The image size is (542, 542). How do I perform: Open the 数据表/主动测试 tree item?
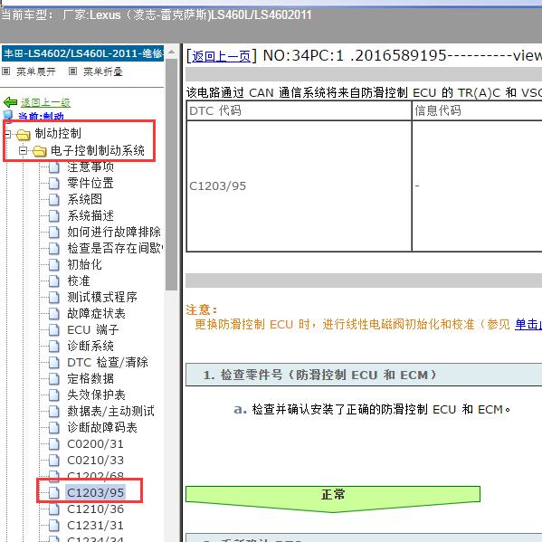[x=110, y=411]
